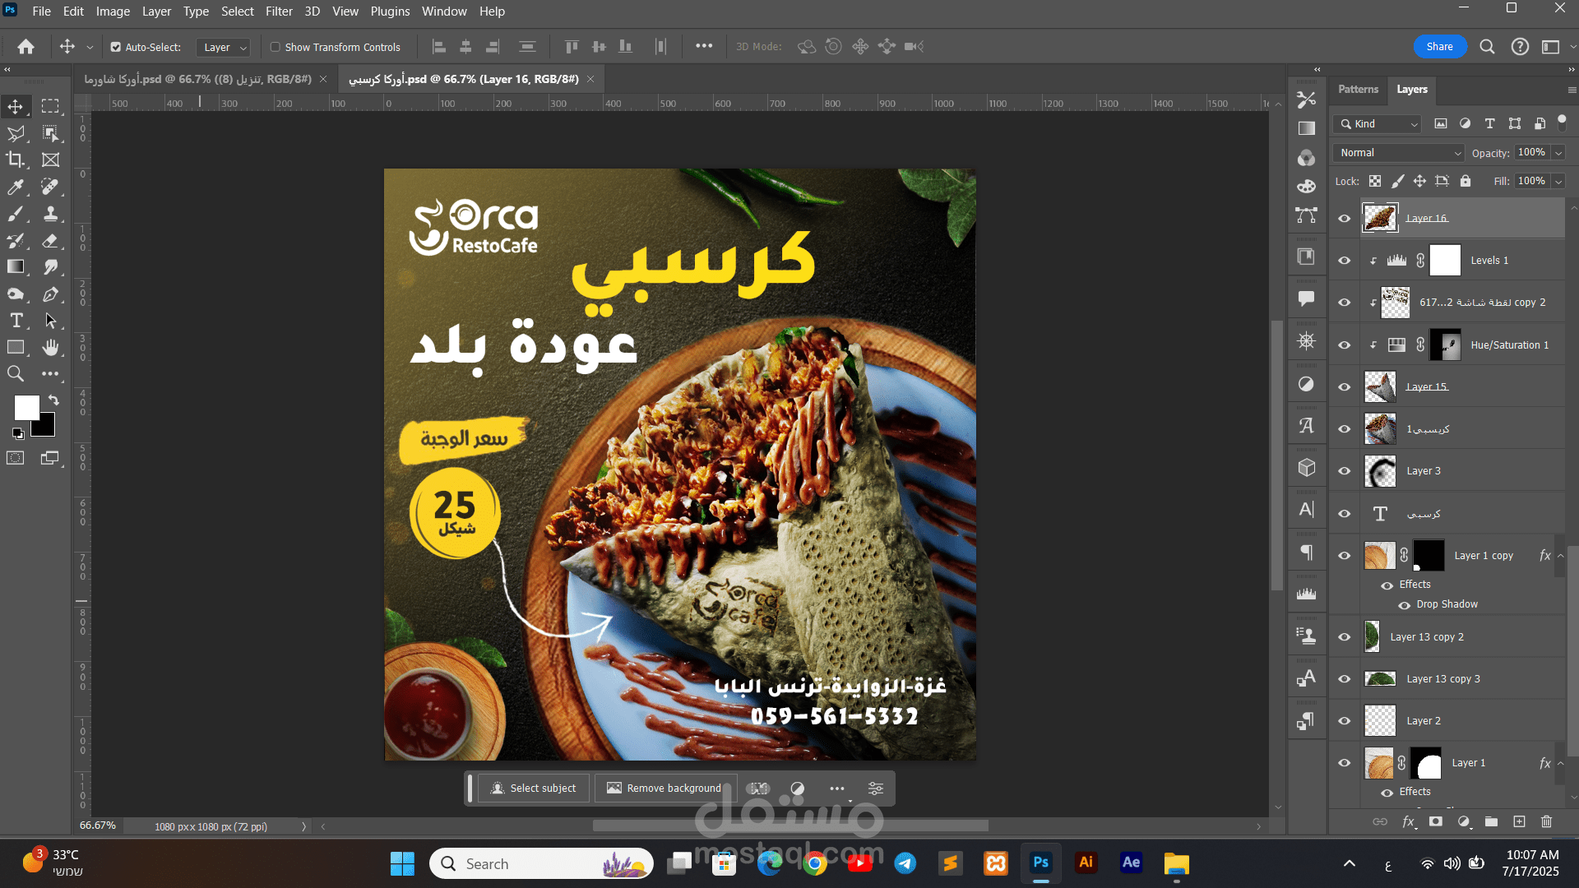The image size is (1579, 888).
Task: Click the Share button
Action: (1439, 47)
